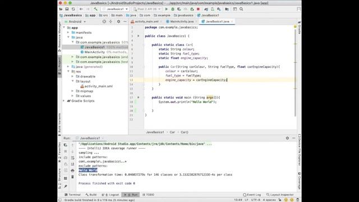Expand Gradle Scripts node

coord(64,101)
